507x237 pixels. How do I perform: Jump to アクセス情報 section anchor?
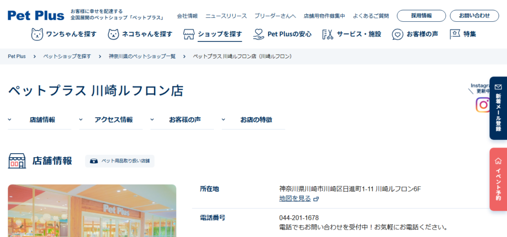coord(111,120)
